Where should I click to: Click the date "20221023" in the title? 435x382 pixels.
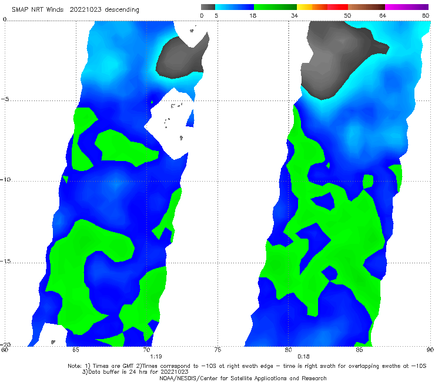[85, 10]
